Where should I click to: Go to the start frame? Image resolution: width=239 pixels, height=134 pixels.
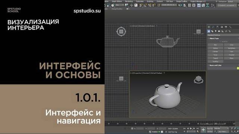184,128
